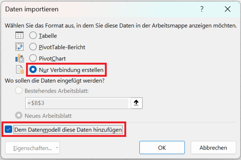The width and height of the screenshot is (241, 160).
Task: Choose the PivotTable-Bericht radio button
Action: [x=33, y=47]
